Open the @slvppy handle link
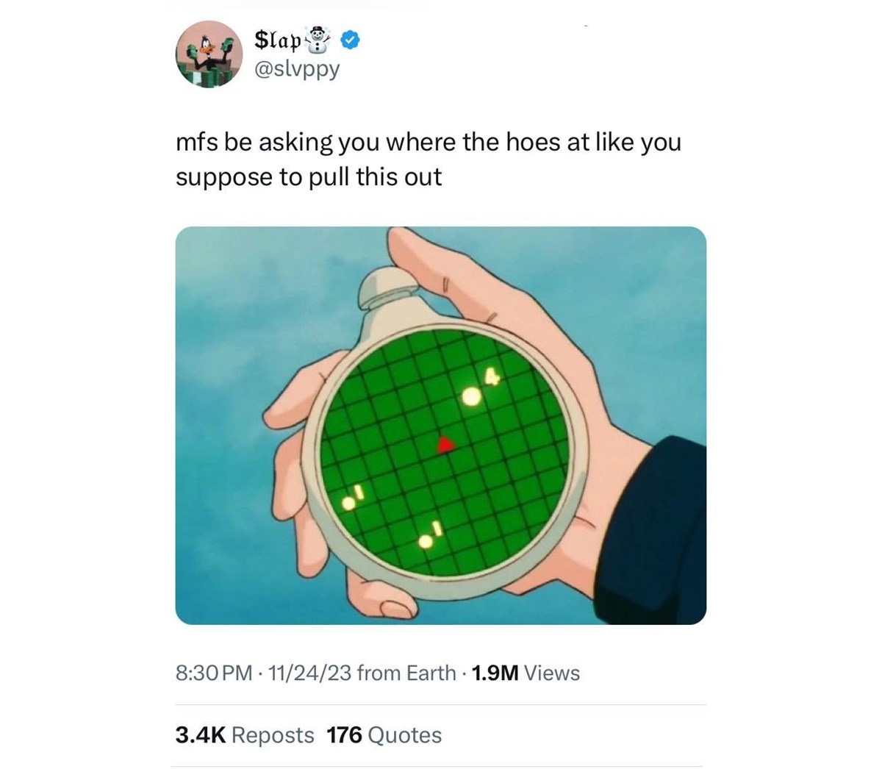Viewport: 882px width, 769px height. pos(297,69)
